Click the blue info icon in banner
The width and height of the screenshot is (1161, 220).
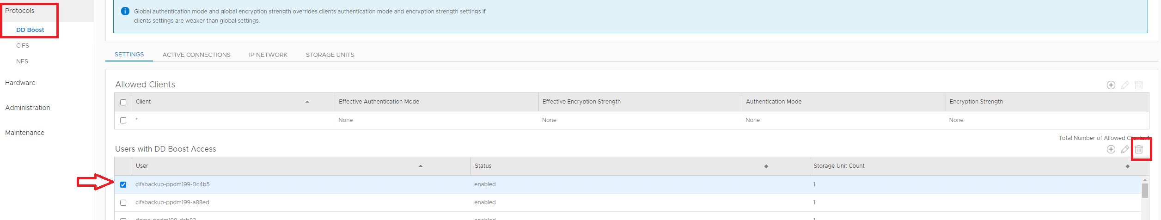(125, 11)
